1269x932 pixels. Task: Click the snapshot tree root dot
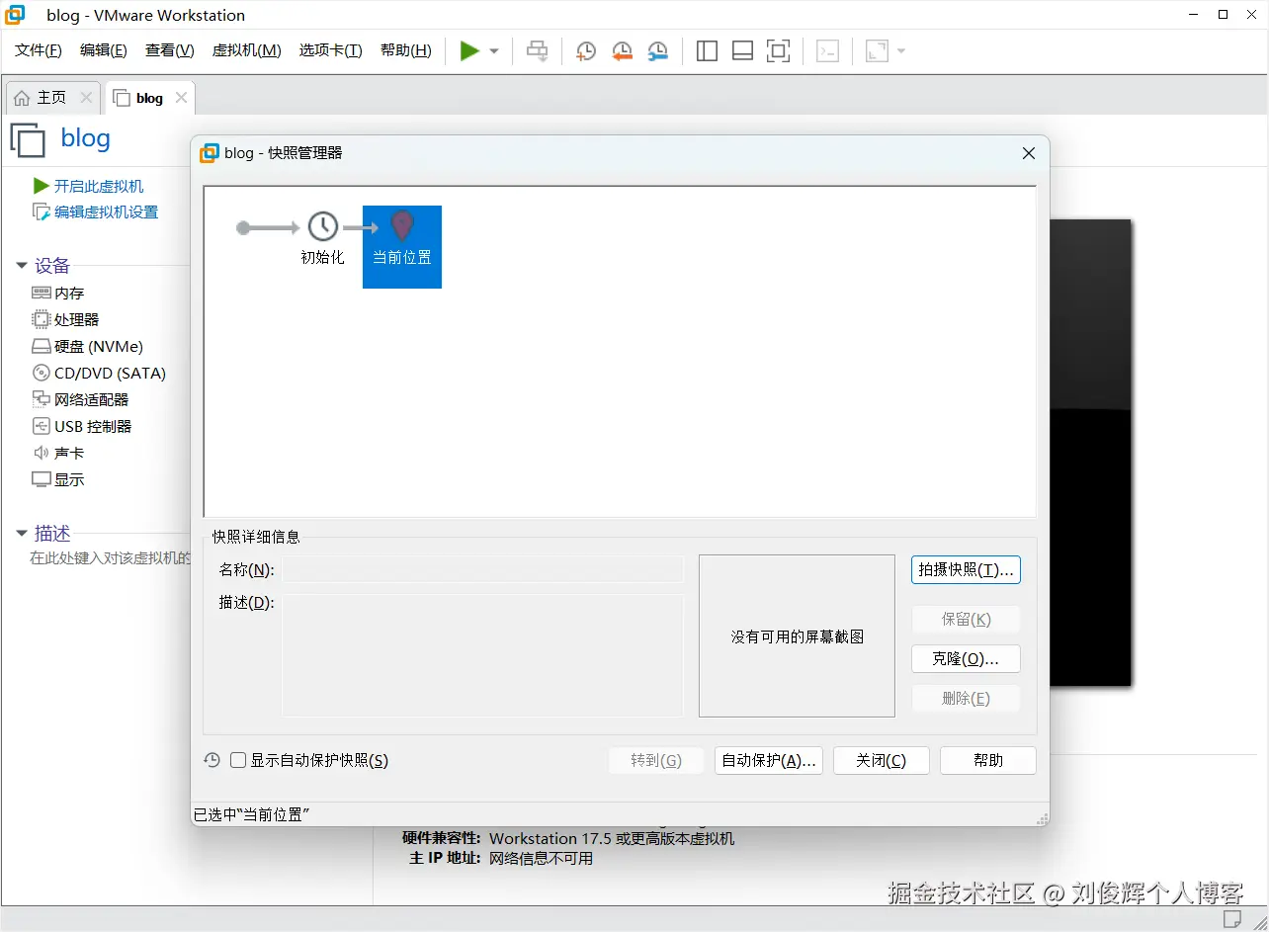(243, 228)
